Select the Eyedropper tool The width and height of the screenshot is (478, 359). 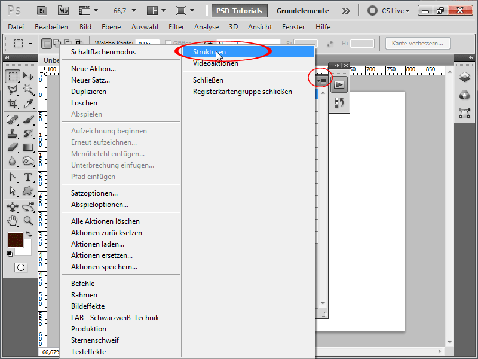click(x=28, y=103)
